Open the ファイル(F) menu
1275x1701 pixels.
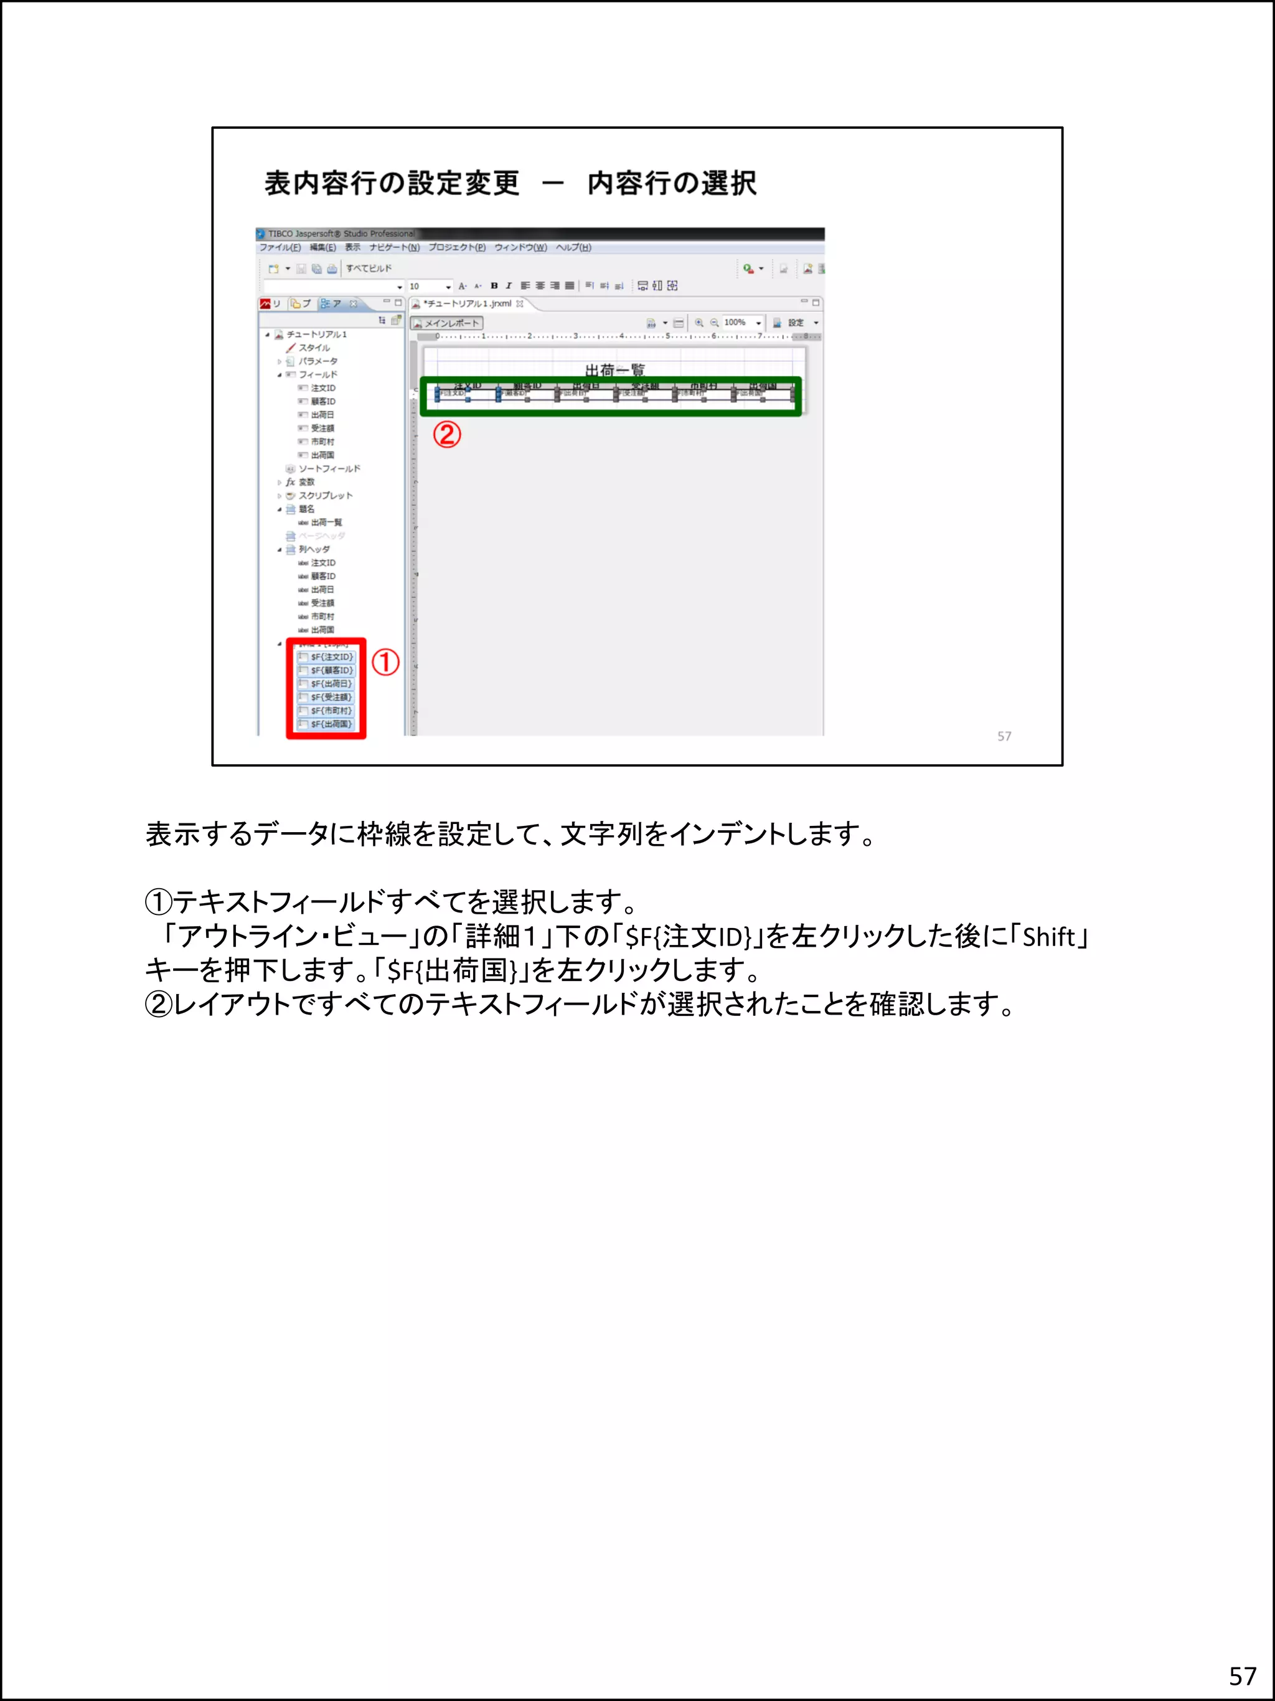point(280,248)
